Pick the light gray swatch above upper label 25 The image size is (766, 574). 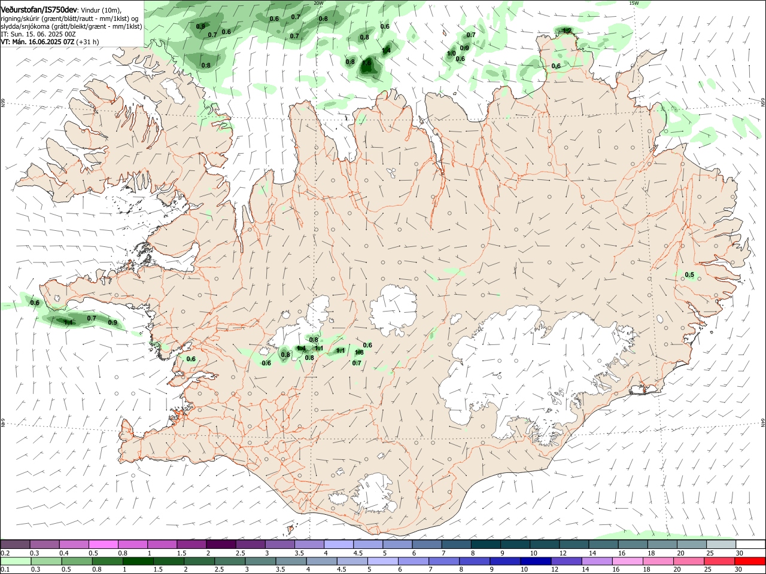[x=720, y=544]
